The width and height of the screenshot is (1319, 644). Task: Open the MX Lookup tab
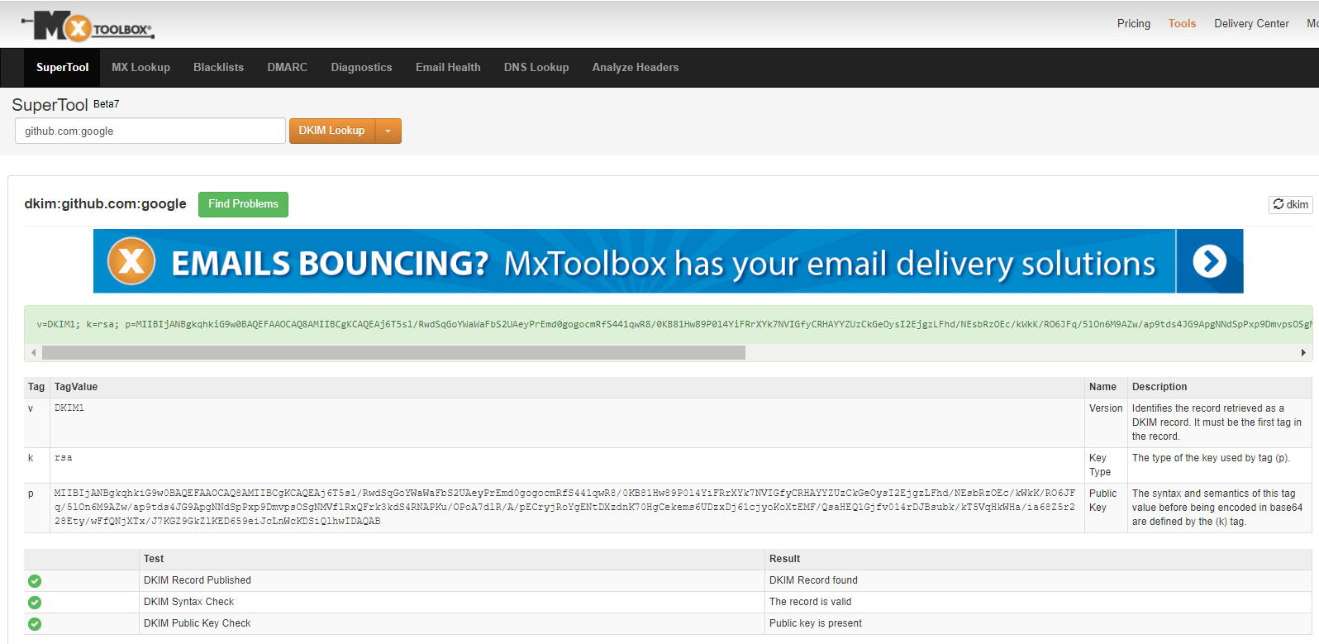[x=140, y=68]
